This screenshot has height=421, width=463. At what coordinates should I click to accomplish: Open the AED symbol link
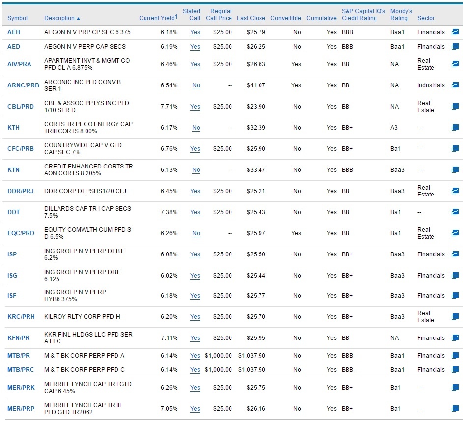[x=14, y=46]
